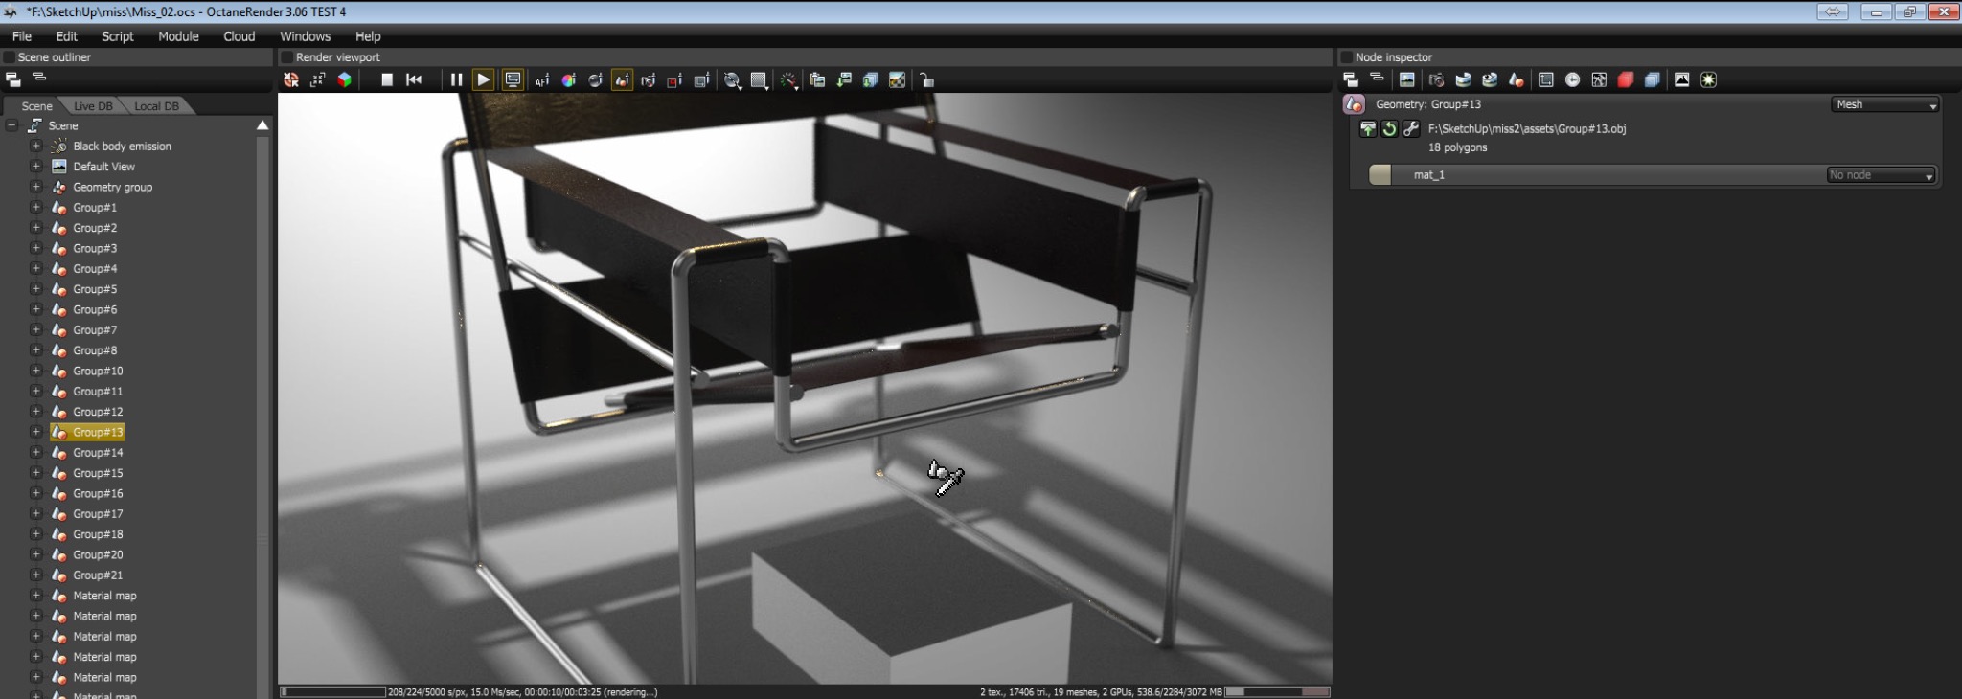Click the recenter view icon in the viewport toolbar
Screen dimensions: 1962x699
click(291, 80)
